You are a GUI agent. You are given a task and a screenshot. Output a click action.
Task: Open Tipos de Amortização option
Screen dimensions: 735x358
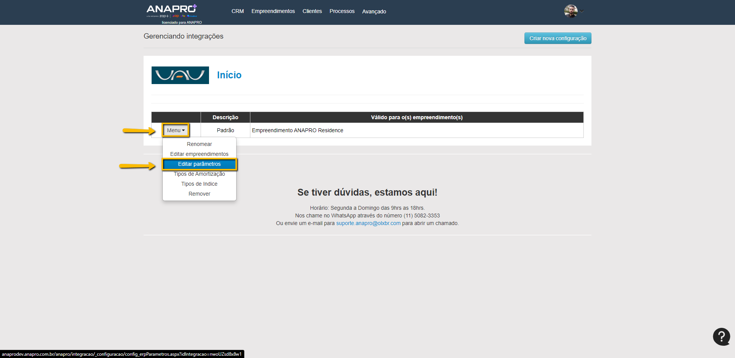pos(199,174)
